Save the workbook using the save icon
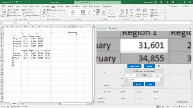The height and width of the screenshot is (108, 193). tap(17, 2)
